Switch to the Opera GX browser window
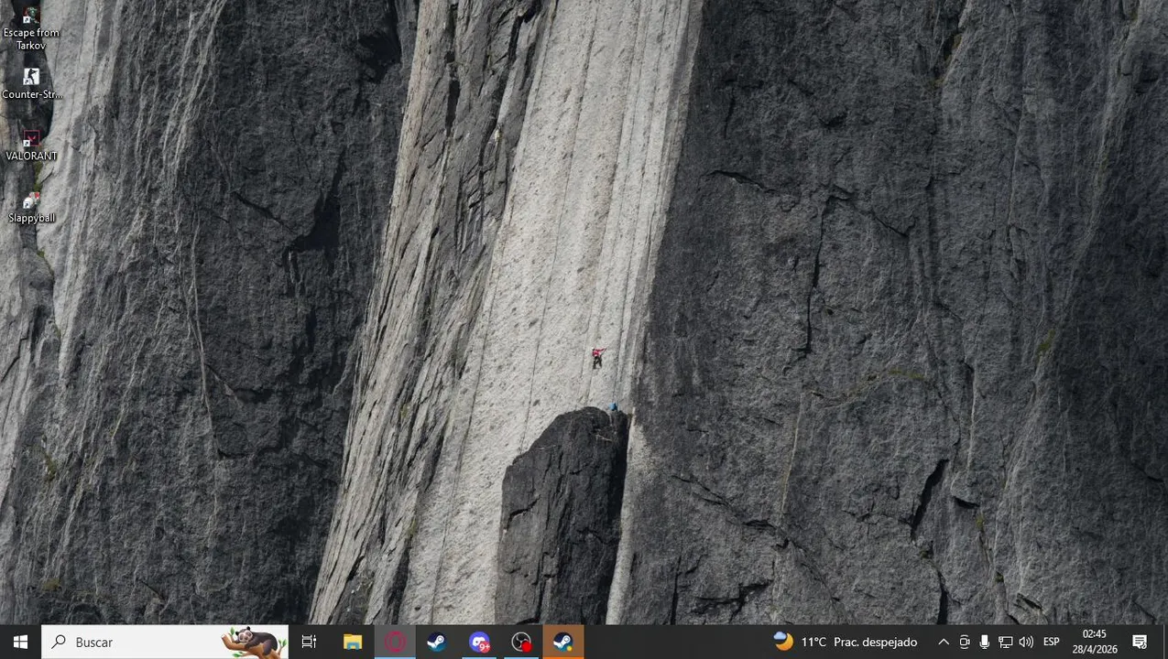This screenshot has width=1168, height=659. (395, 642)
